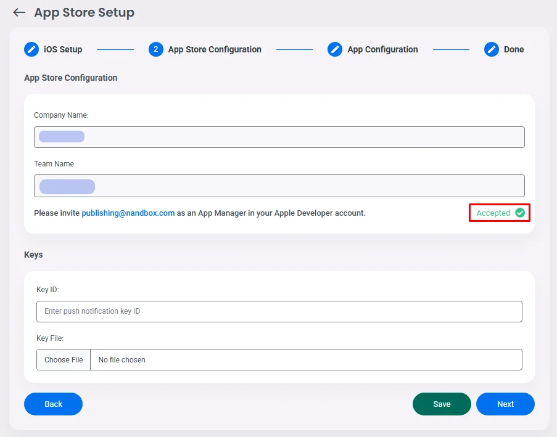Click the Team Name field
The image size is (557, 437).
[279, 186]
